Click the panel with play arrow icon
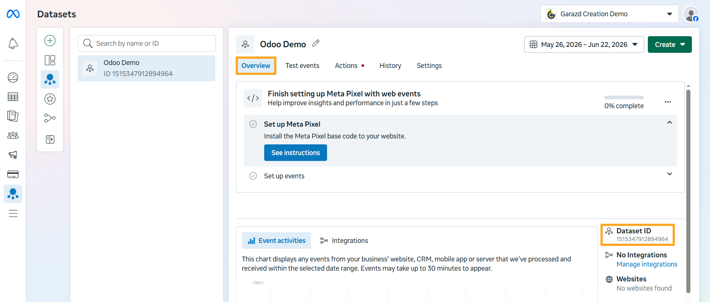 (50, 139)
